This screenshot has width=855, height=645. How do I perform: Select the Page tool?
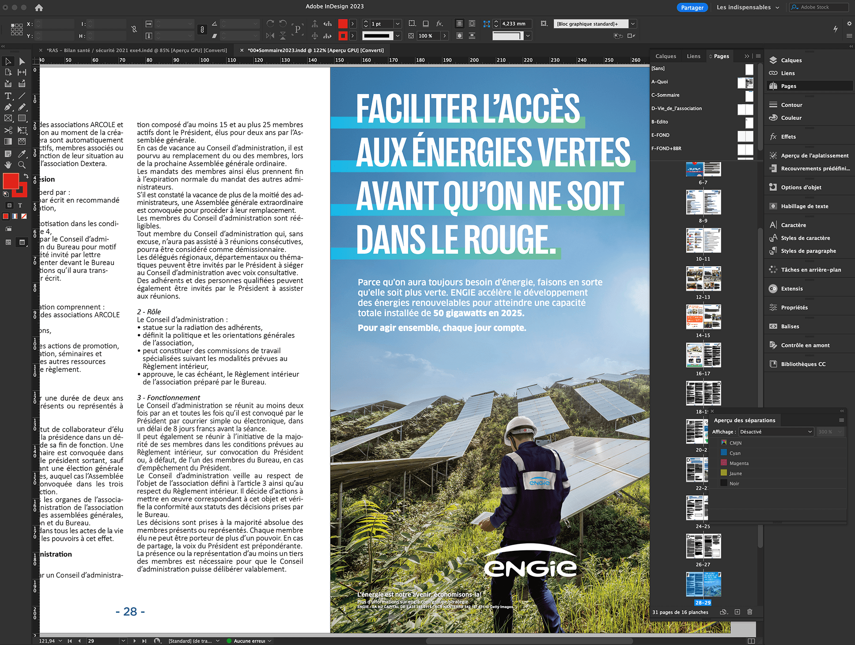pyautogui.click(x=8, y=72)
